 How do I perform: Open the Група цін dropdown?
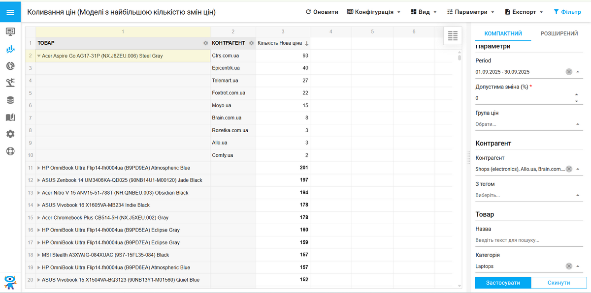point(577,124)
